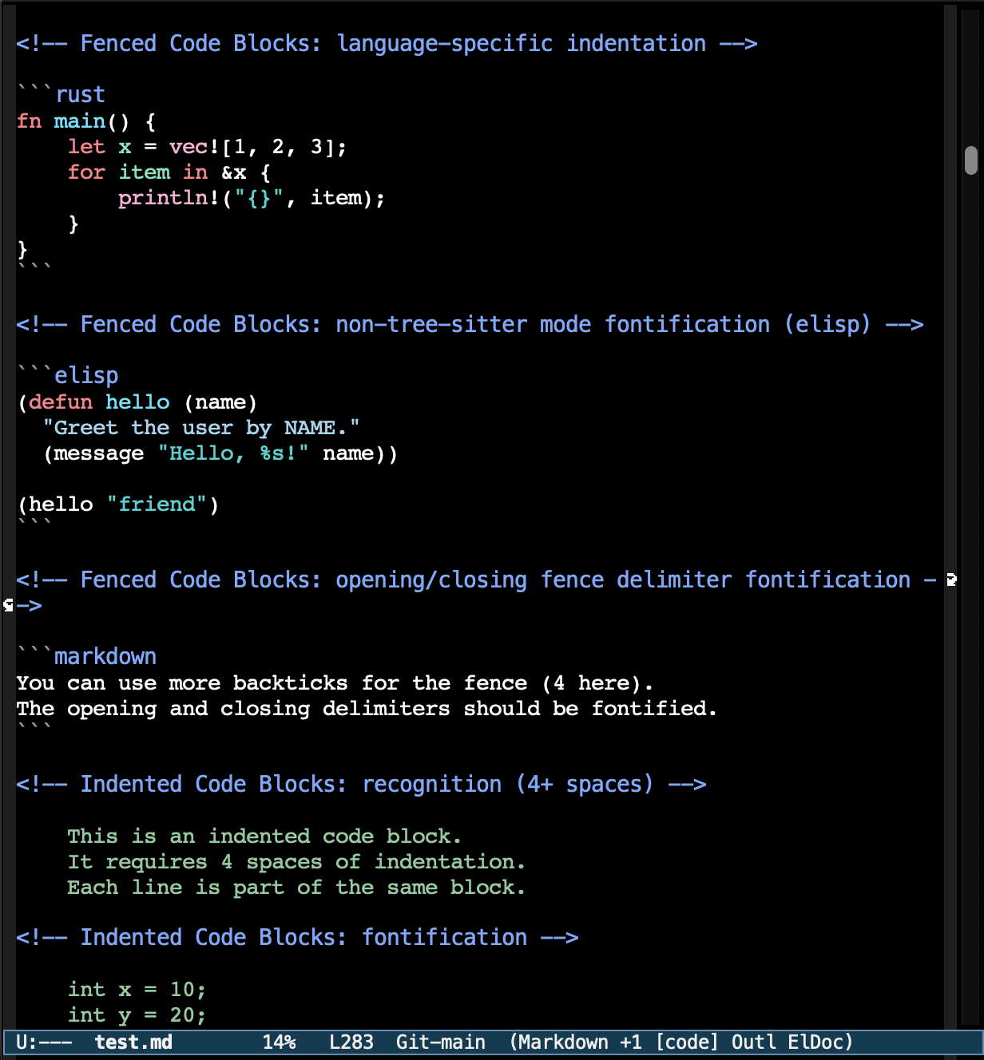
Task: Click 'It requires 4 spaces of indentation.'
Action: click(296, 862)
